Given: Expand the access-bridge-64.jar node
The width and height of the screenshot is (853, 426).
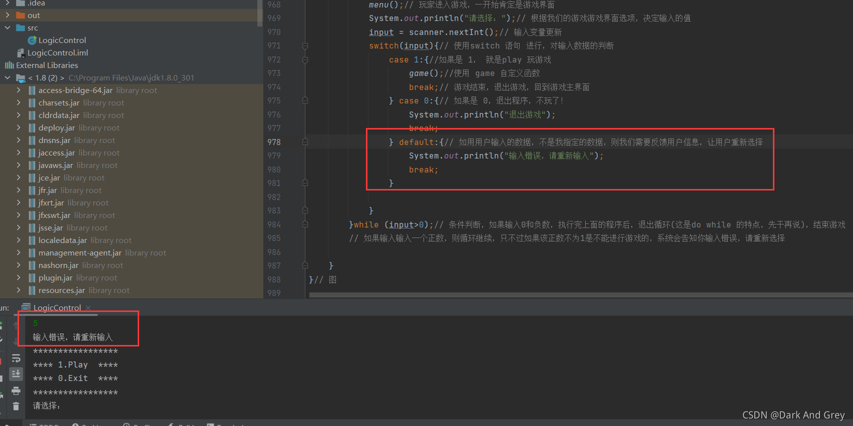Looking at the screenshot, I should click(x=19, y=90).
